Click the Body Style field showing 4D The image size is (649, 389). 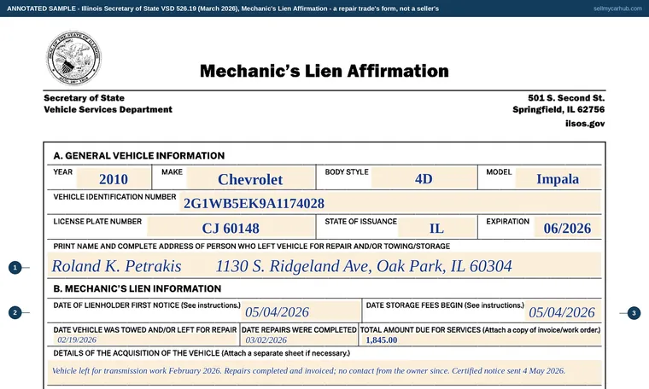(x=424, y=178)
